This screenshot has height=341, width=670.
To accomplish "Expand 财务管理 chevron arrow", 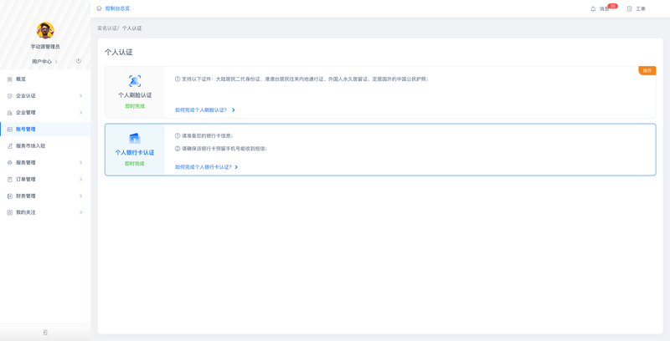I will click(x=80, y=196).
